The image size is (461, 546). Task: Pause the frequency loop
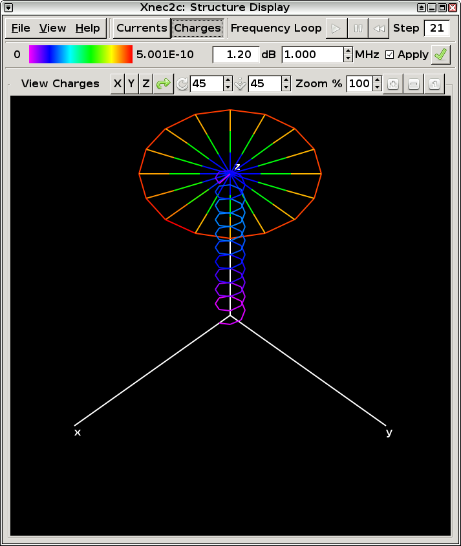358,28
